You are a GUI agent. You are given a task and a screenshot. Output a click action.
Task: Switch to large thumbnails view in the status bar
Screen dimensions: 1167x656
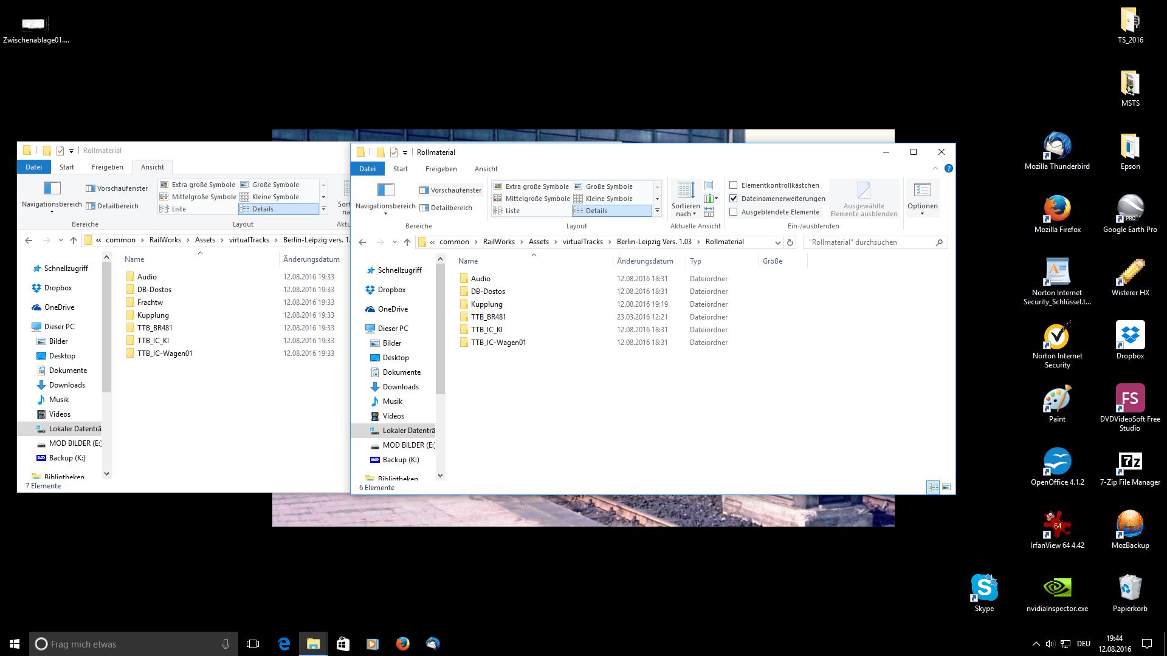pos(946,487)
